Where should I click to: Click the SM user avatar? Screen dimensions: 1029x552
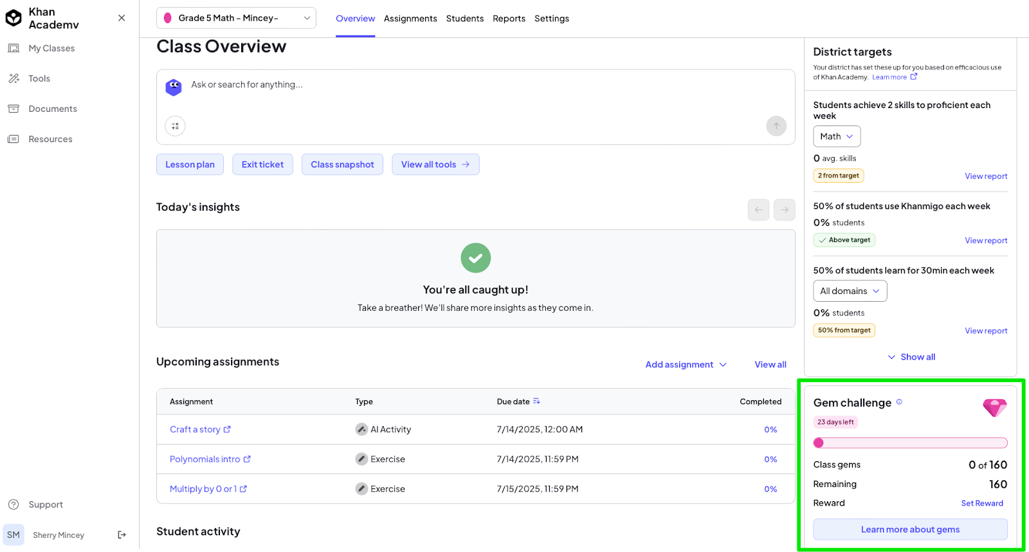14,535
